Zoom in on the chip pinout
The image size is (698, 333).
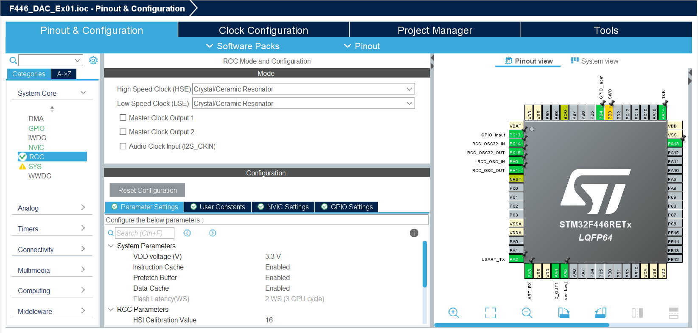click(x=454, y=313)
